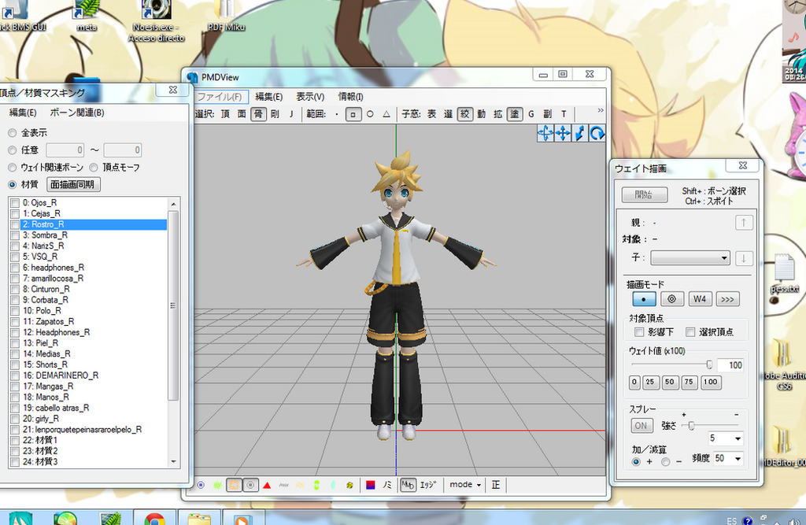This screenshot has width=806, height=525.
Task: Toggle the エッジ edge display button
Action: tap(428, 485)
